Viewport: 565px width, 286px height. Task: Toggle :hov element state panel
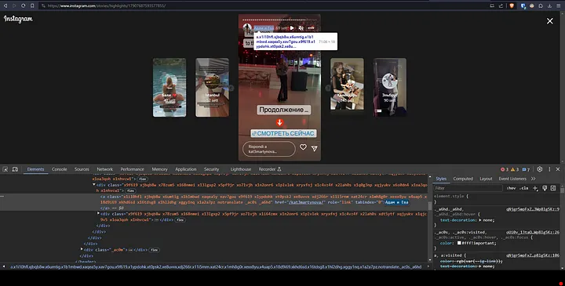click(511, 188)
